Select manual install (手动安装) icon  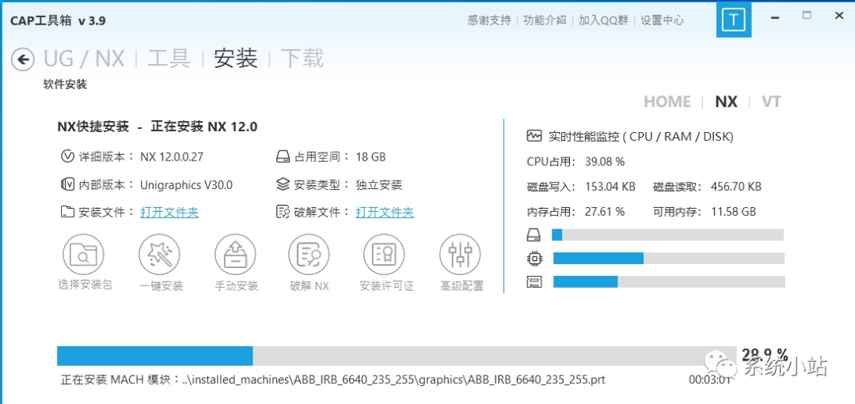(x=235, y=255)
